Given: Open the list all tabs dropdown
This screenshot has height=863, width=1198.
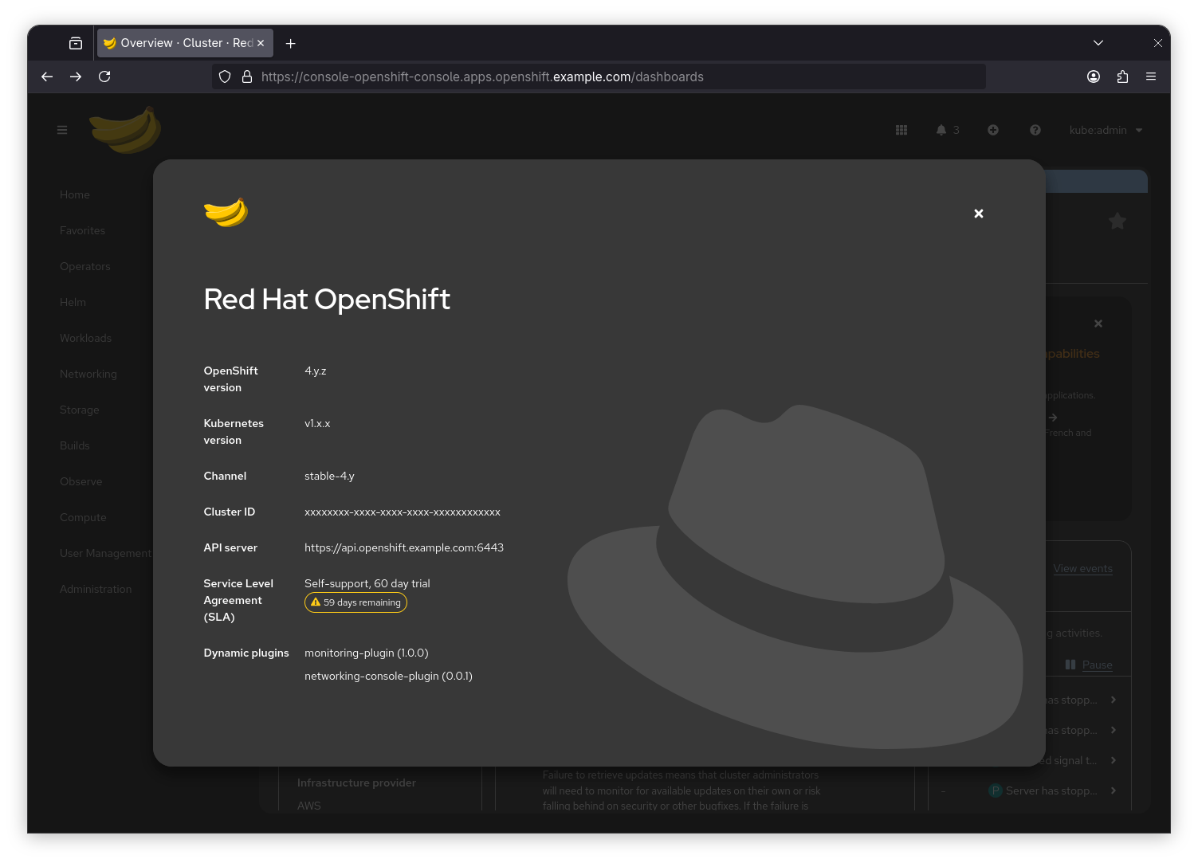Looking at the screenshot, I should coord(1098,43).
